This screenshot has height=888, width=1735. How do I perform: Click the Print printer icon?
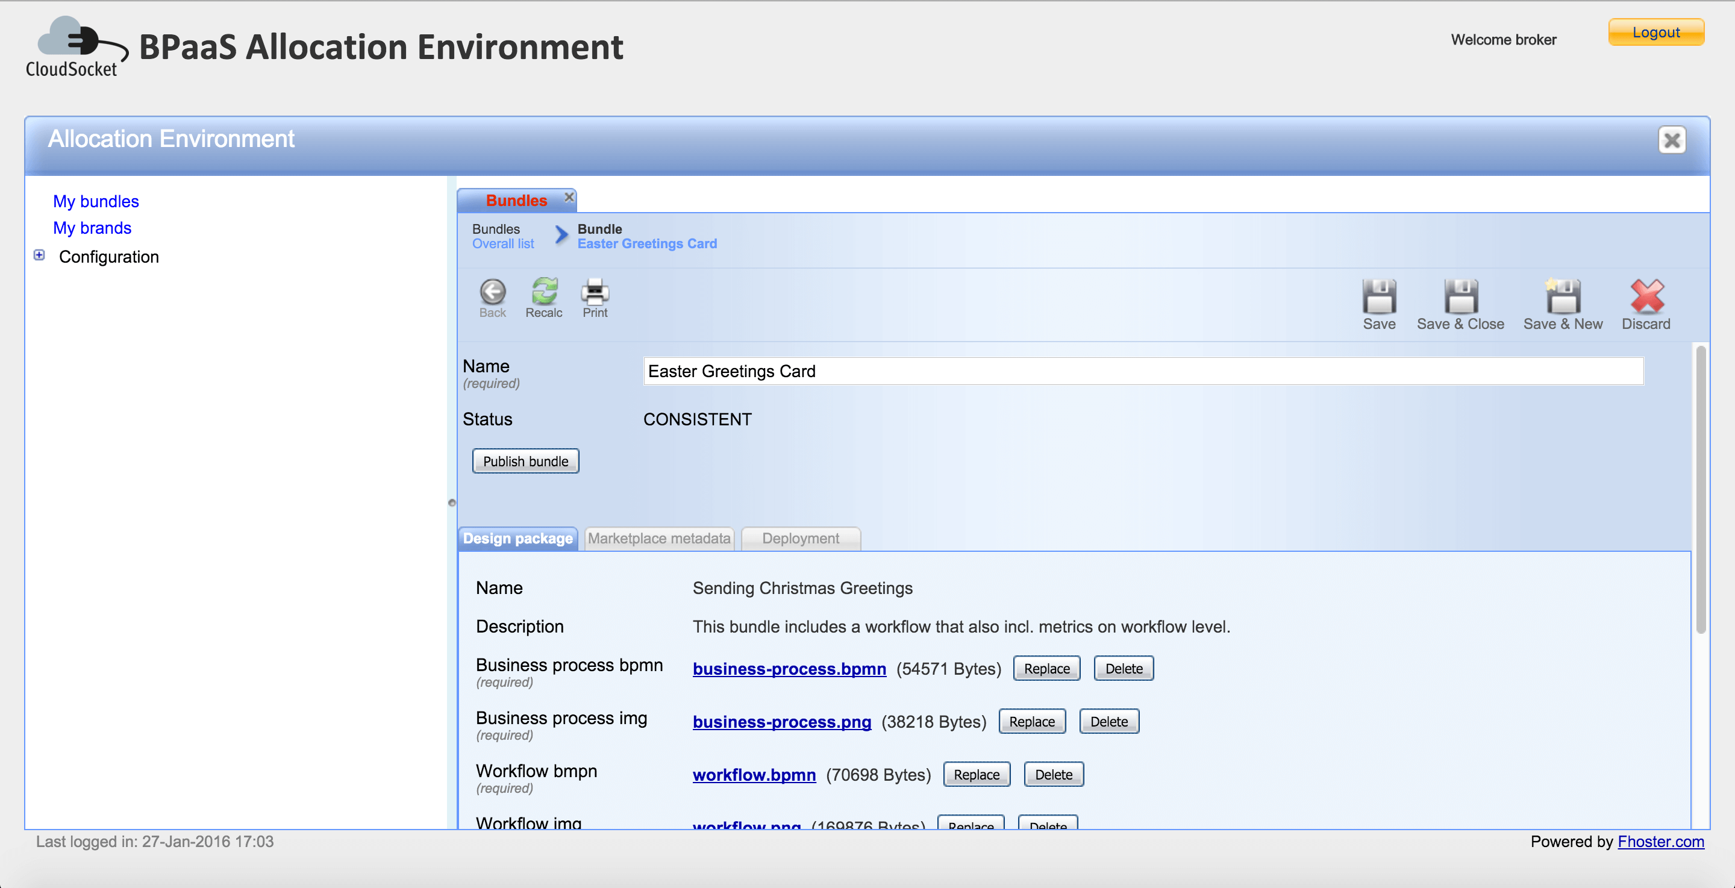(595, 292)
